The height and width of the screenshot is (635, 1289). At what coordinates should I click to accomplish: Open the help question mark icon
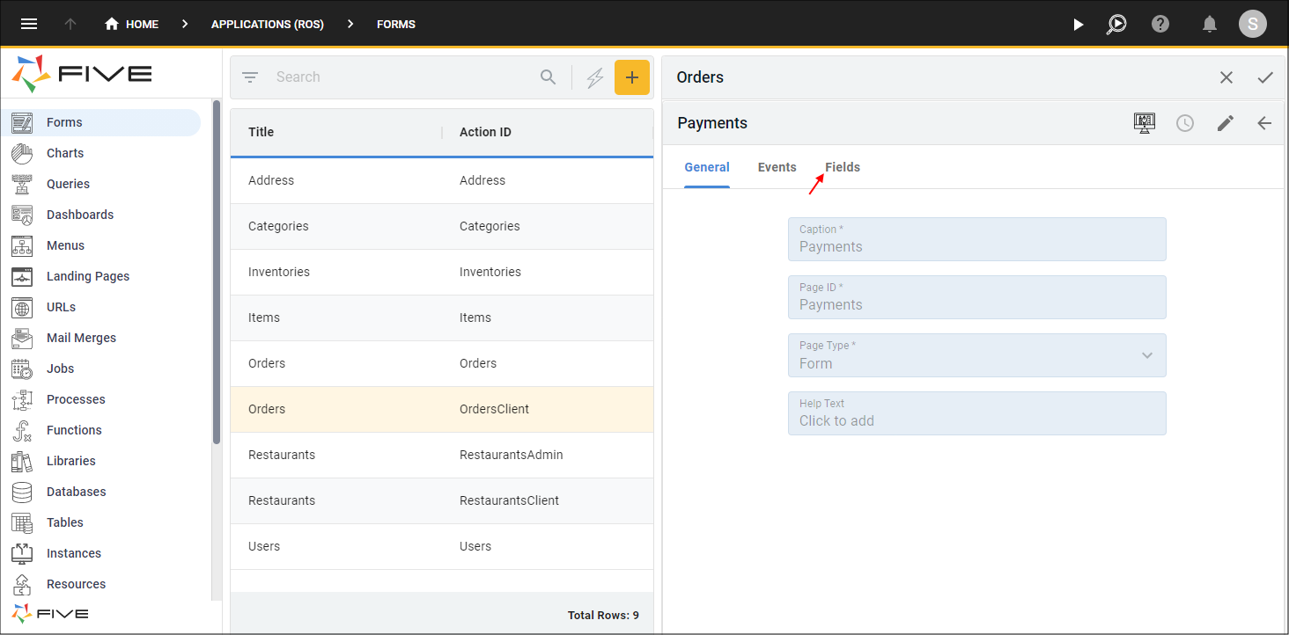(1160, 24)
